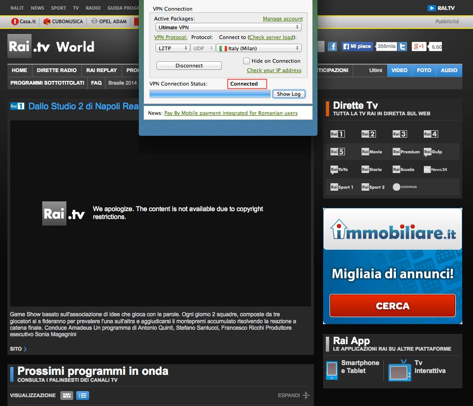The width and height of the screenshot is (473, 406).
Task: Open the Rai Premium channel
Action: 406,152
